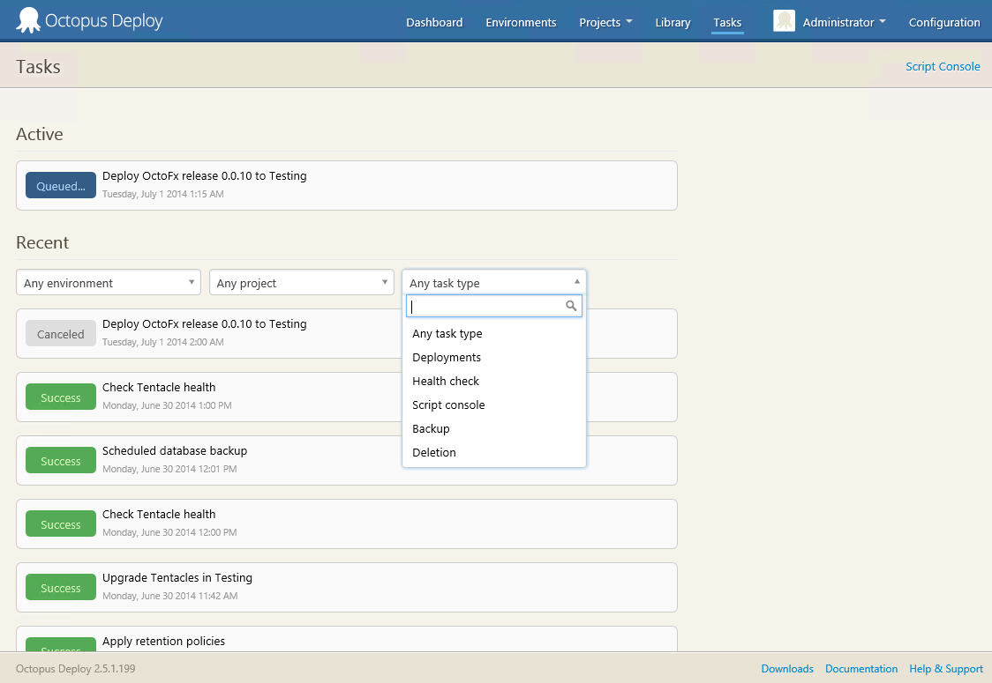Screen dimensions: 992x683
Task: Click the Queued status badge
Action: coord(60,185)
